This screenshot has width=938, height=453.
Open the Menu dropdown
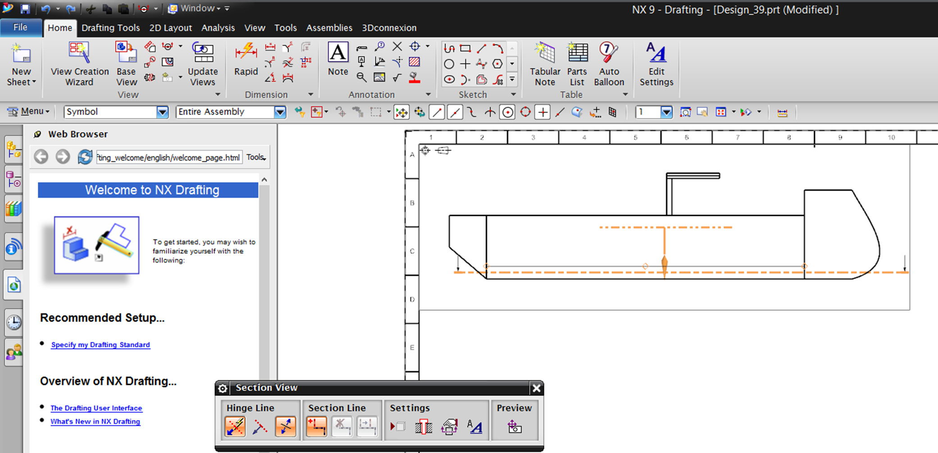pyautogui.click(x=29, y=111)
